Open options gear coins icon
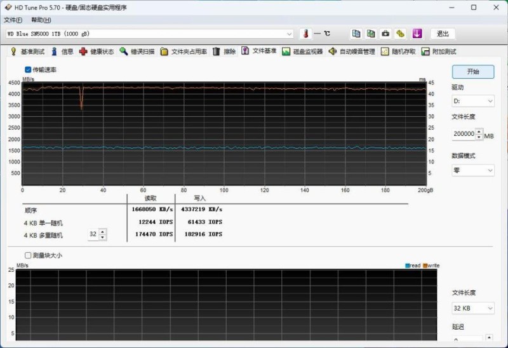Image resolution: width=508 pixels, height=348 pixels. click(x=401, y=34)
